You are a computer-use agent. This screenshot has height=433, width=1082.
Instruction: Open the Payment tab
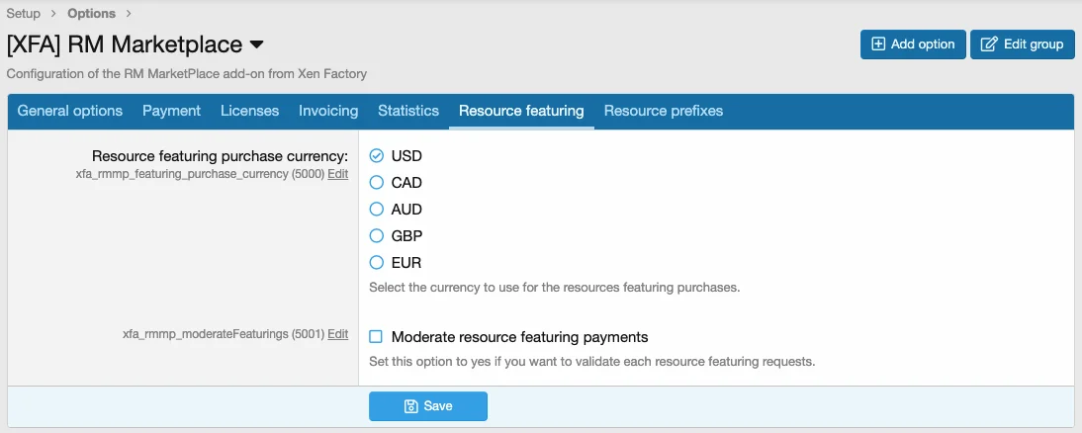click(171, 111)
